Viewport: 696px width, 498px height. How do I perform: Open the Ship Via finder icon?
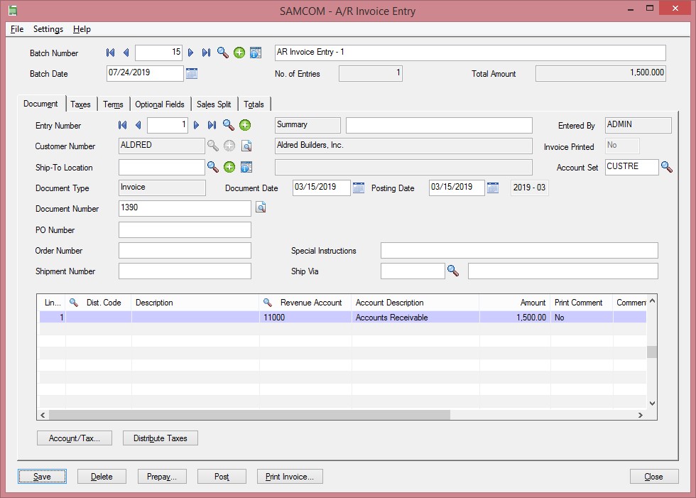(x=452, y=271)
